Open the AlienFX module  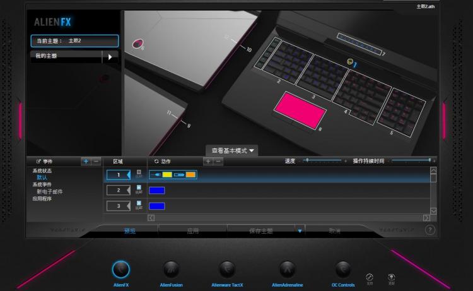[x=121, y=270]
